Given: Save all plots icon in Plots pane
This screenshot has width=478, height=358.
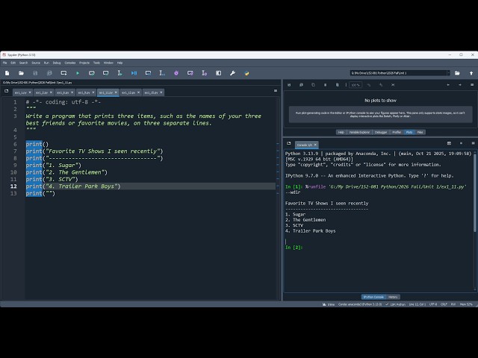Looking at the screenshot, I should (301, 85).
